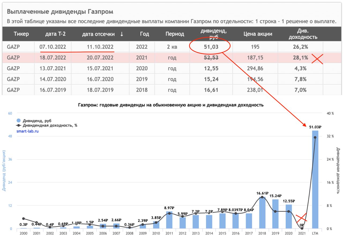The width and height of the screenshot is (343, 240).
Task: Select the 2018 bar labeled 16.61₽
Action: tap(262, 213)
